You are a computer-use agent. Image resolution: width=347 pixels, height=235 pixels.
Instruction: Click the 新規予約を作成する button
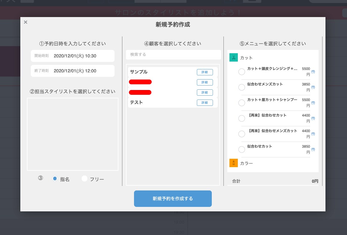pyautogui.click(x=173, y=199)
